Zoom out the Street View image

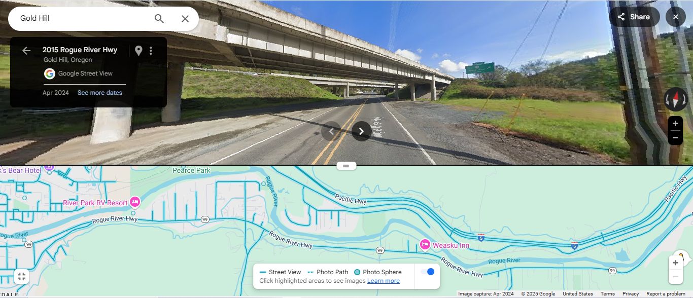675,137
